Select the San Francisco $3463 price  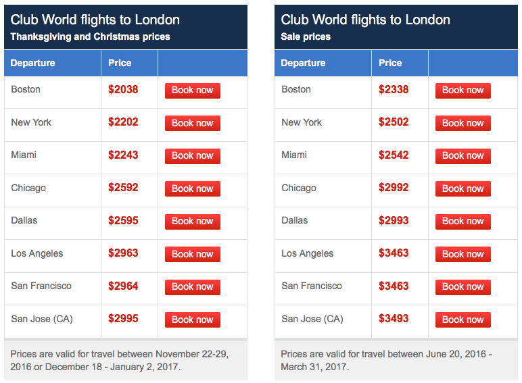click(394, 286)
